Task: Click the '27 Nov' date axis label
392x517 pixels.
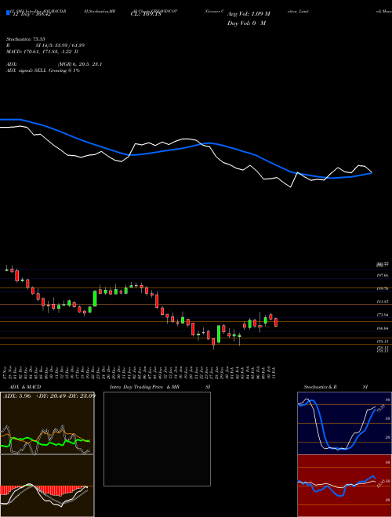Action: click(x=6, y=371)
